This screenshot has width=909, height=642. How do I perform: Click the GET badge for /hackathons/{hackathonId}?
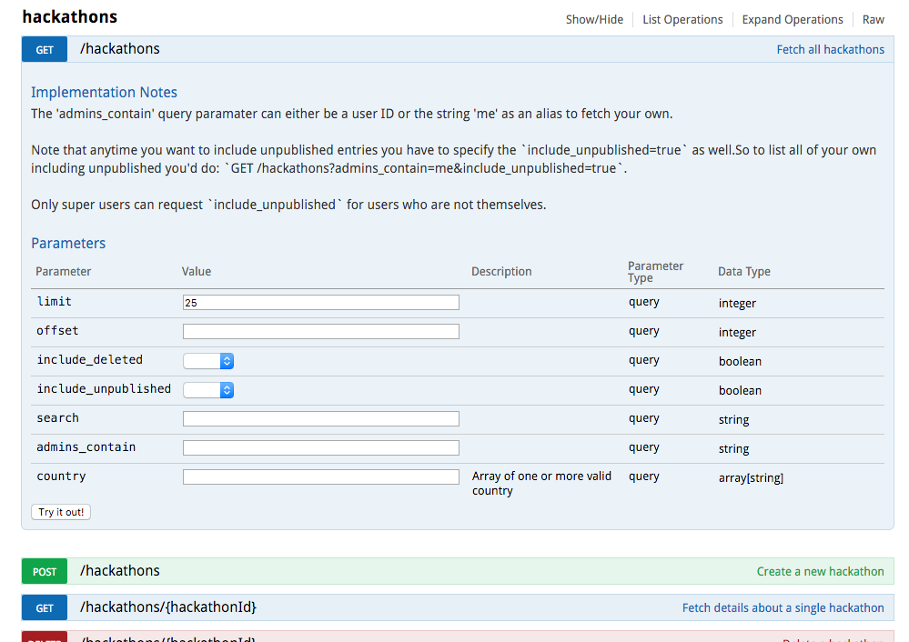pyautogui.click(x=45, y=608)
